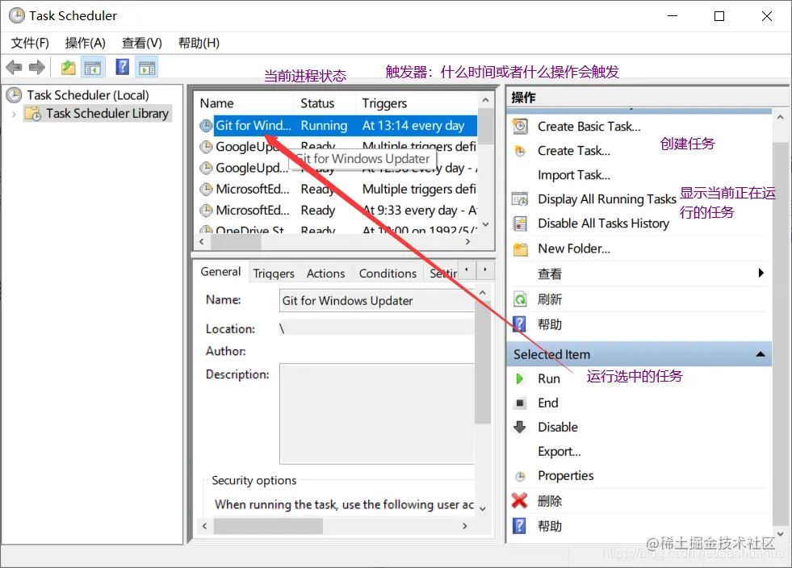Viewport: 792px width, 568px height.
Task: Click the Create Task icon
Action: [520, 150]
